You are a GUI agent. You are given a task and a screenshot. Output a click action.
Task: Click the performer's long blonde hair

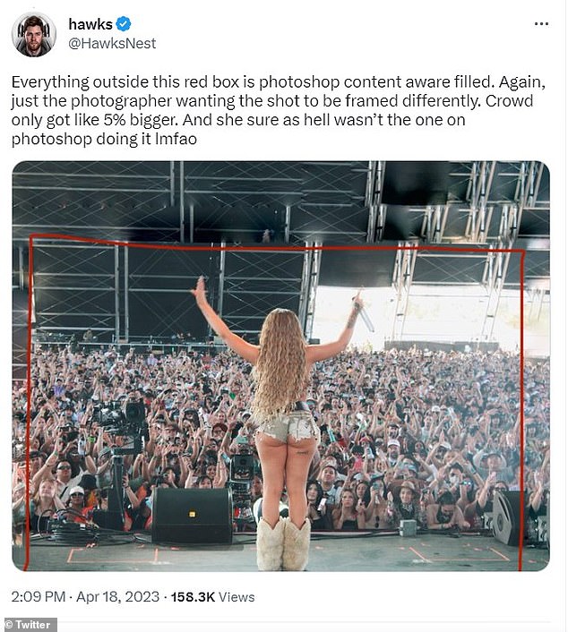(x=281, y=363)
